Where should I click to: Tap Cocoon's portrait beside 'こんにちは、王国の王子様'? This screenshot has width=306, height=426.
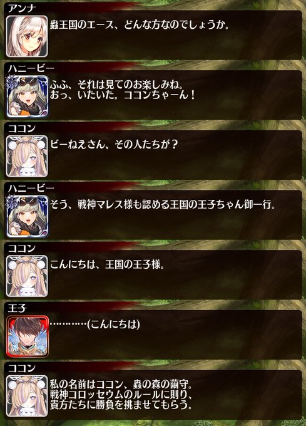coord(27,276)
